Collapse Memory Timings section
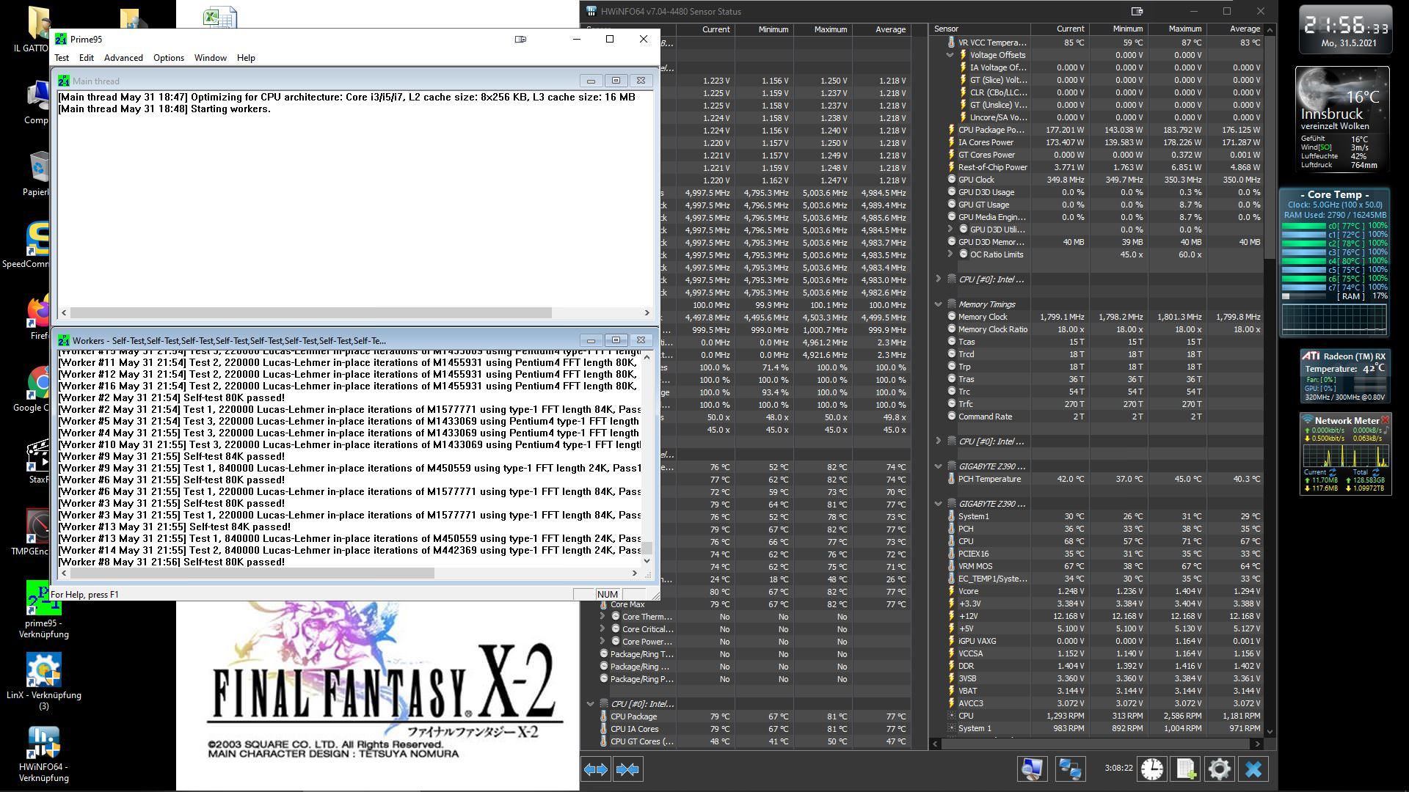1409x792 pixels. [x=938, y=304]
